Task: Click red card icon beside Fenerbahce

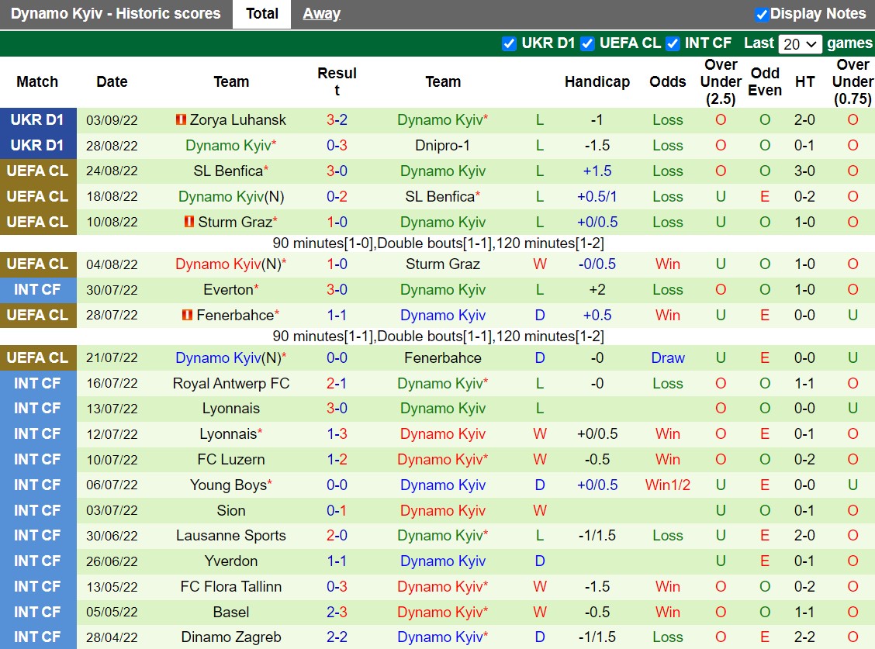Action: click(x=188, y=315)
